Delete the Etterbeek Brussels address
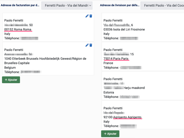Screen dimensions: 184x138 click(91, 45)
